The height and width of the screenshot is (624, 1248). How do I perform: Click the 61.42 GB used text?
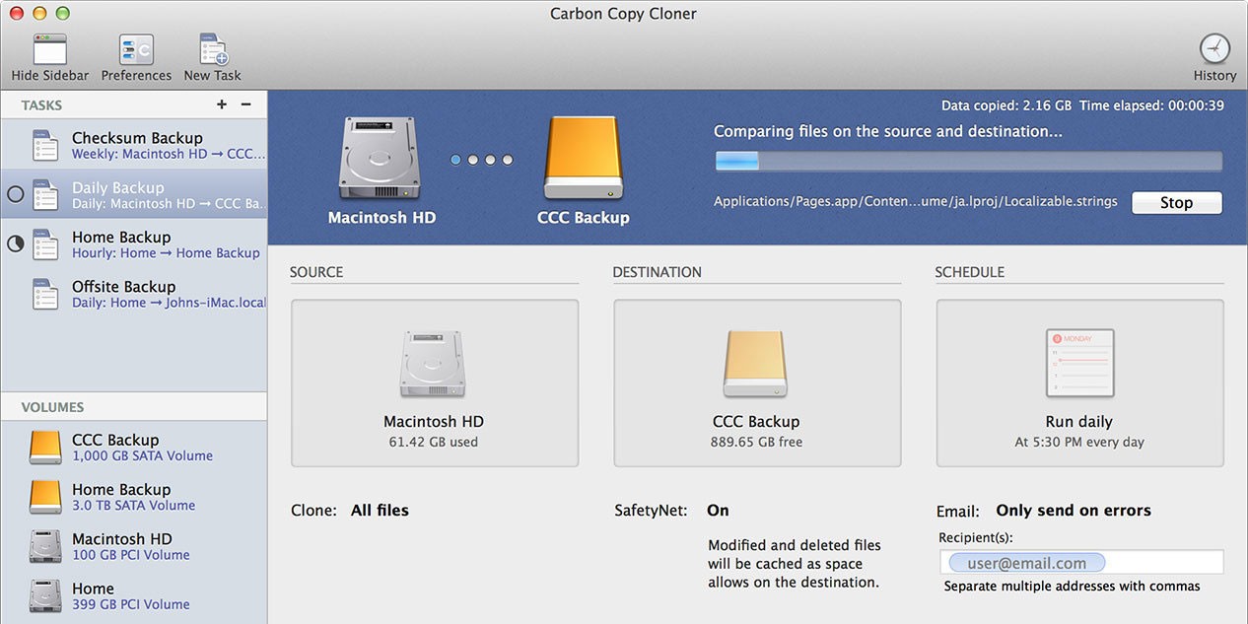coord(434,443)
